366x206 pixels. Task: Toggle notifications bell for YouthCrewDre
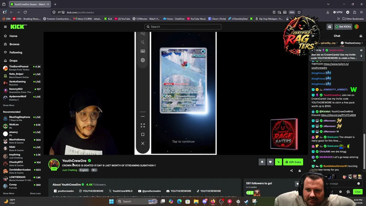pyautogui.click(x=262, y=162)
